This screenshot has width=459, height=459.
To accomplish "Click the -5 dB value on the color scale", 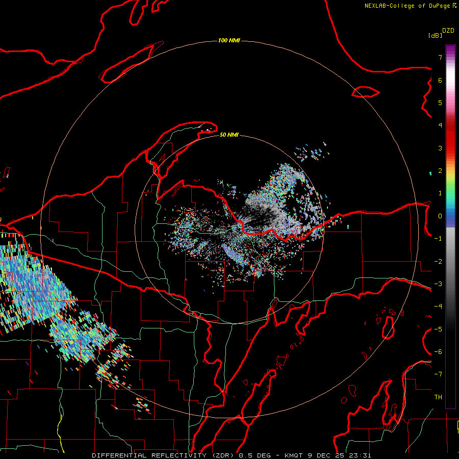I will pyautogui.click(x=438, y=329).
